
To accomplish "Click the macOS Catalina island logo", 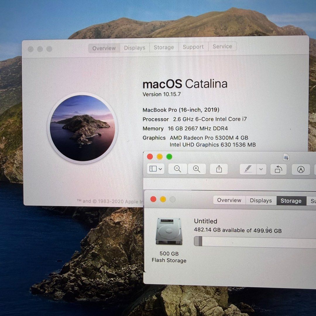I will 83,128.
